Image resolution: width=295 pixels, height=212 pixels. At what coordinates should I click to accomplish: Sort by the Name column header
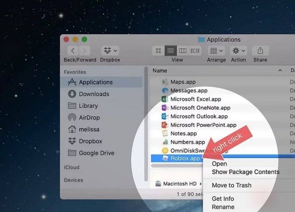click(160, 71)
